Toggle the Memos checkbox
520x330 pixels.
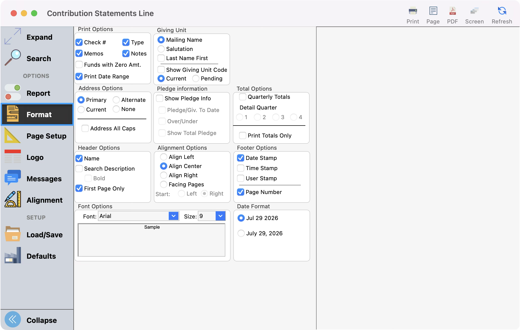79,53
